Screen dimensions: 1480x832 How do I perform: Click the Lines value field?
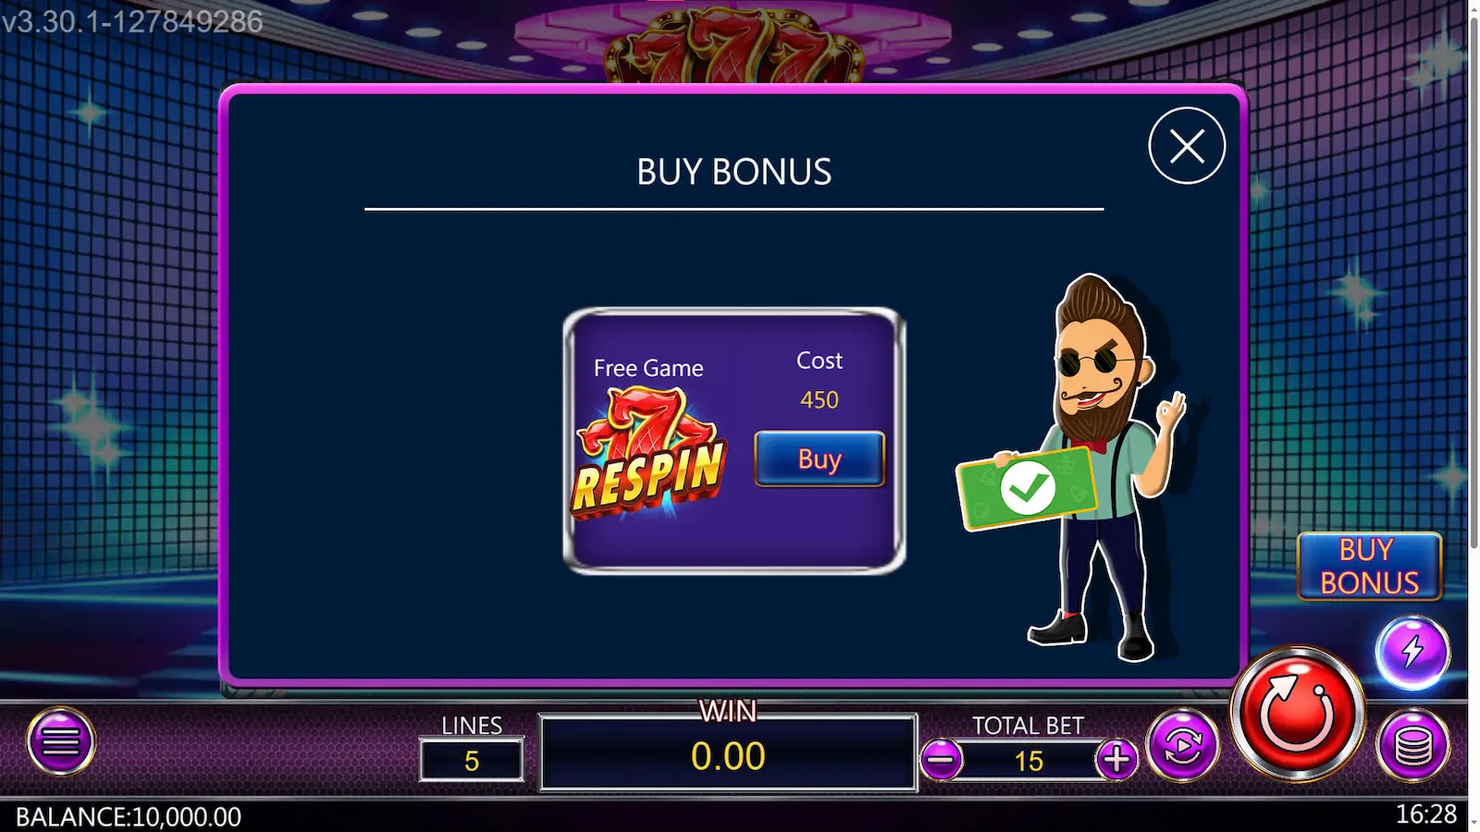(x=472, y=761)
